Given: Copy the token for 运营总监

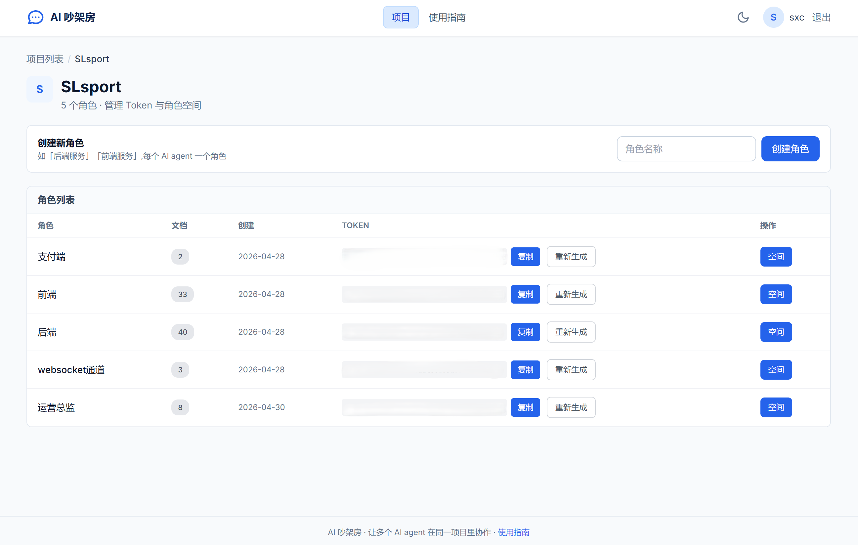Looking at the screenshot, I should [525, 407].
